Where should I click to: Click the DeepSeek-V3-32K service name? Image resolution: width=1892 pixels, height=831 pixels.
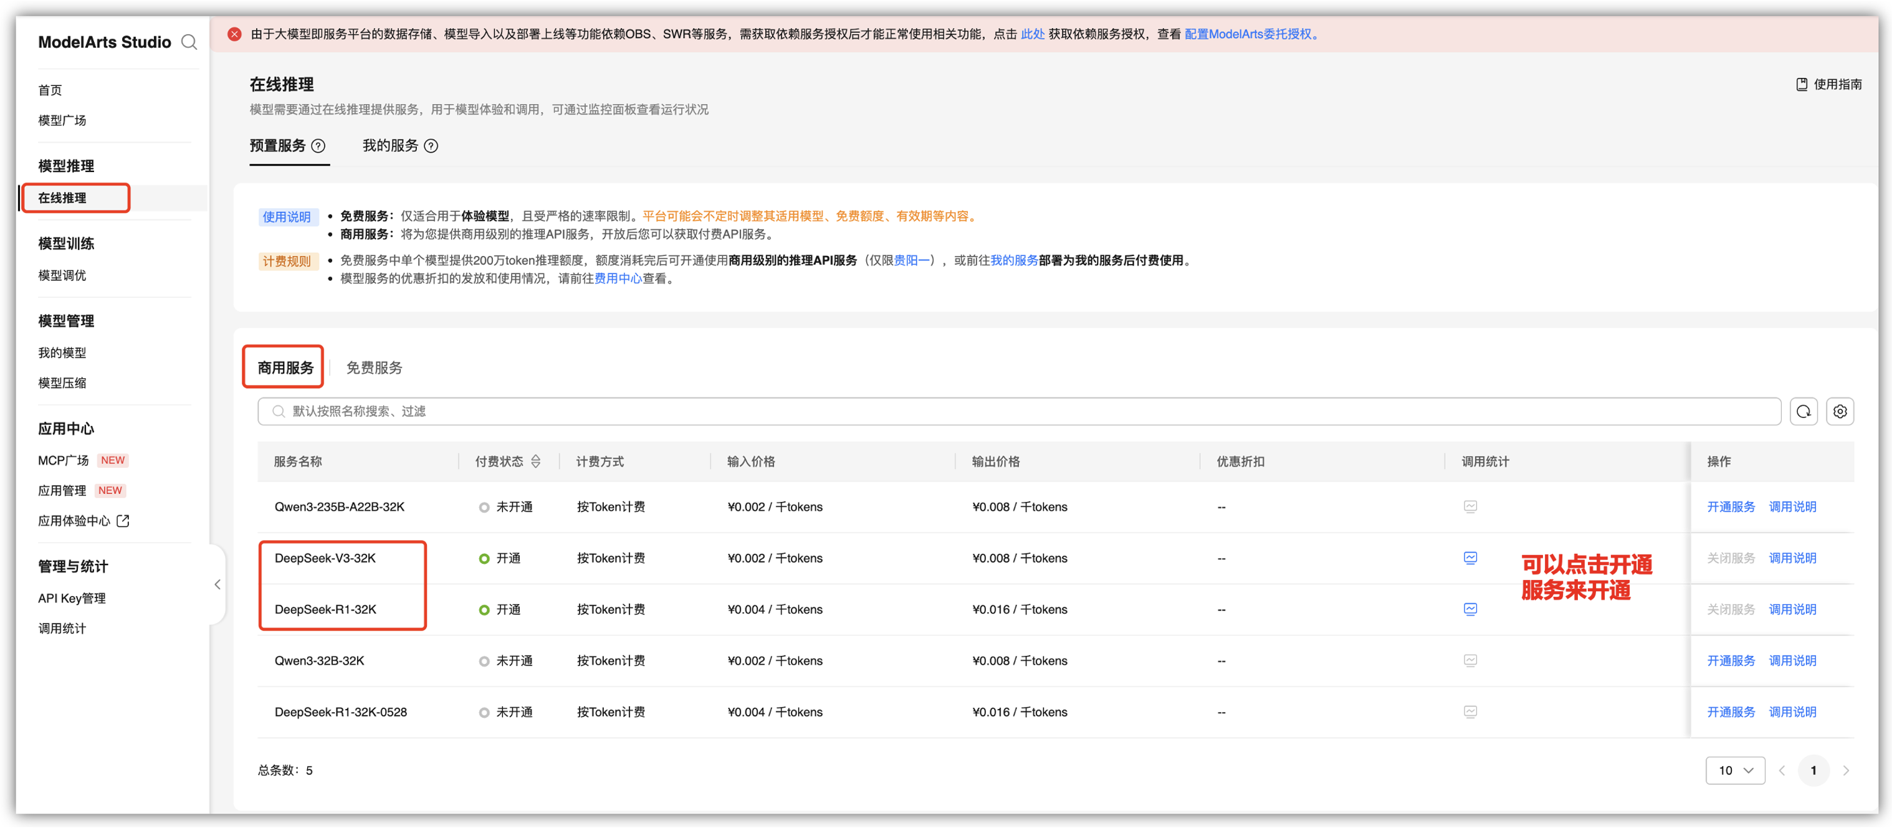tap(325, 559)
